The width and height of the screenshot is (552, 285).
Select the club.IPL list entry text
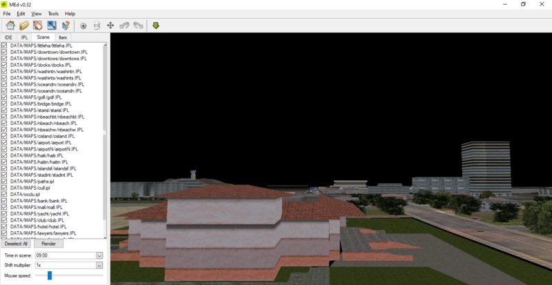[x=37, y=220]
